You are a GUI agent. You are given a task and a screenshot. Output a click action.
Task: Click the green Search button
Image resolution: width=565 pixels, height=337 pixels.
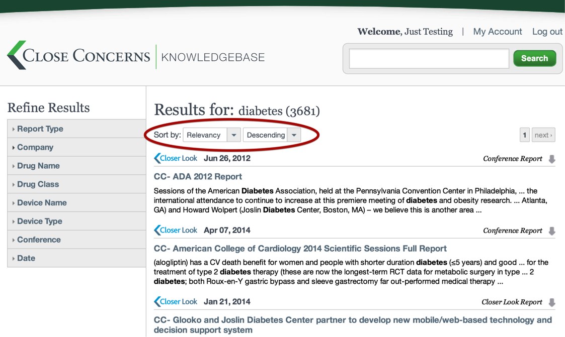click(x=534, y=58)
